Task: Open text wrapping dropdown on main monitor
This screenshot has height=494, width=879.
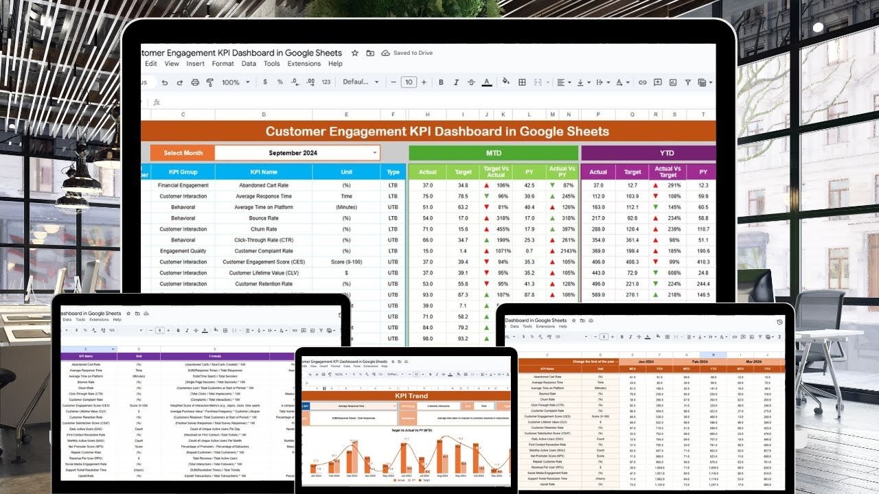Action: (x=603, y=82)
